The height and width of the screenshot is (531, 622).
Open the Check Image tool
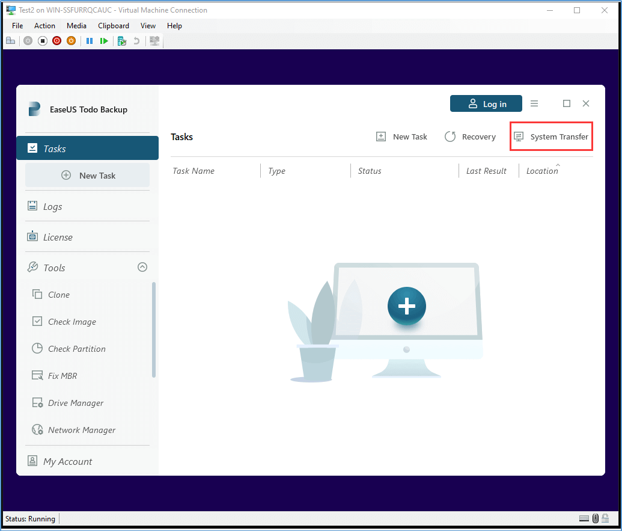pyautogui.click(x=70, y=322)
